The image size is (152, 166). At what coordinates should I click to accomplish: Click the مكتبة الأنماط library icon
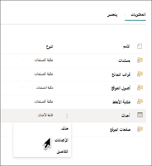point(140,101)
